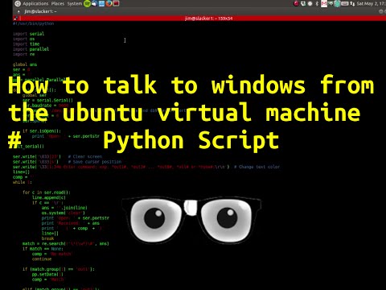Click the 'import parallel' line
386x290 pixels.
pos(31,49)
